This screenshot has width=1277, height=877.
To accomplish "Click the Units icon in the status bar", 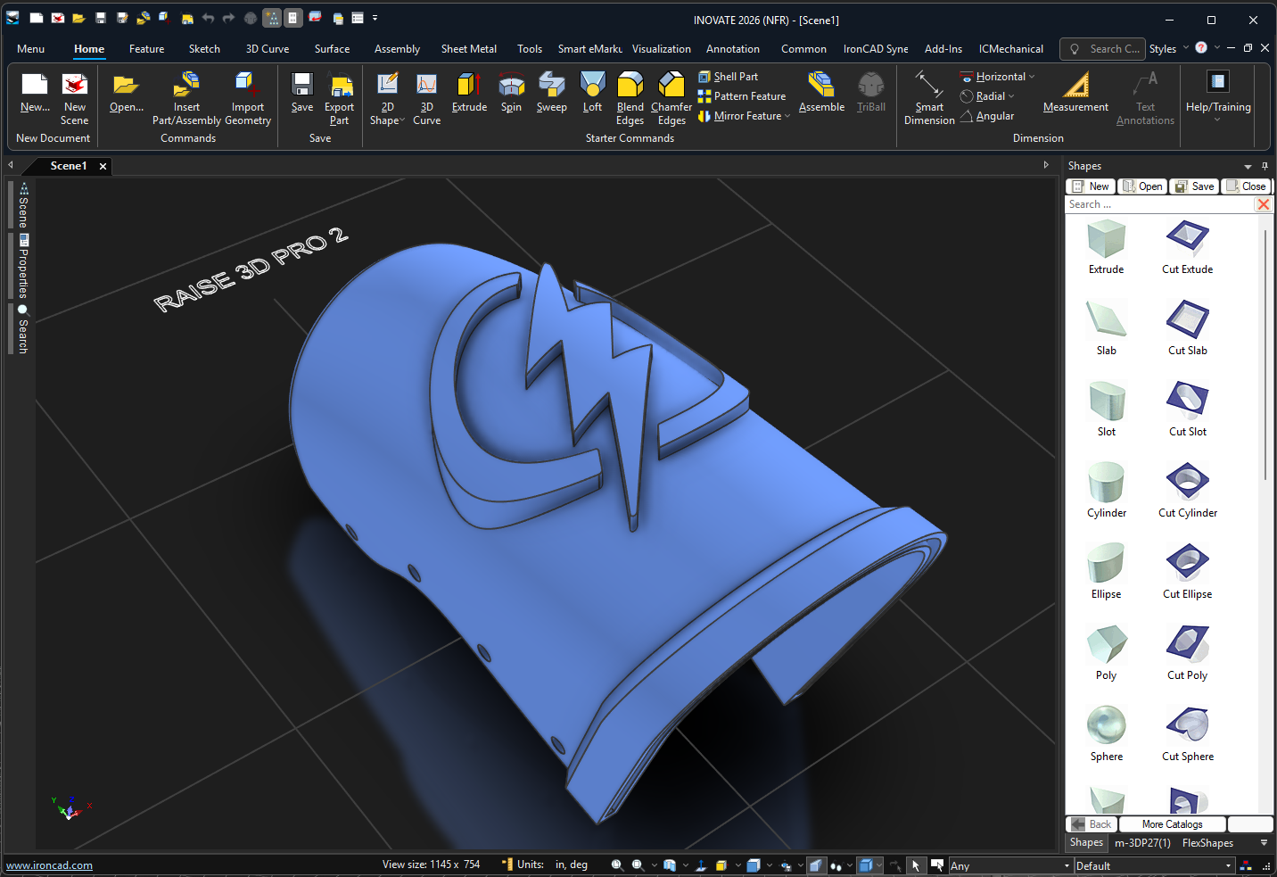I will click(507, 865).
